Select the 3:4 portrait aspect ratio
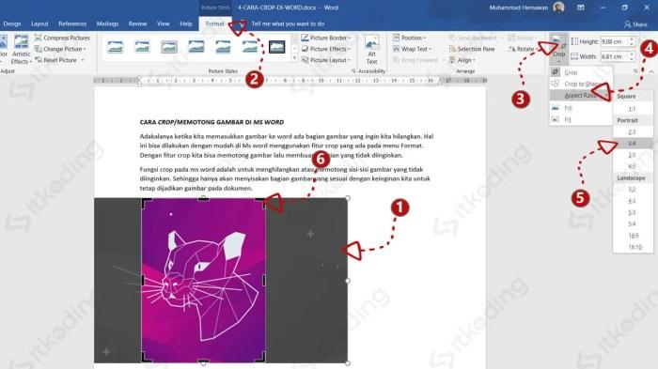The width and height of the screenshot is (658, 369). tap(633, 144)
